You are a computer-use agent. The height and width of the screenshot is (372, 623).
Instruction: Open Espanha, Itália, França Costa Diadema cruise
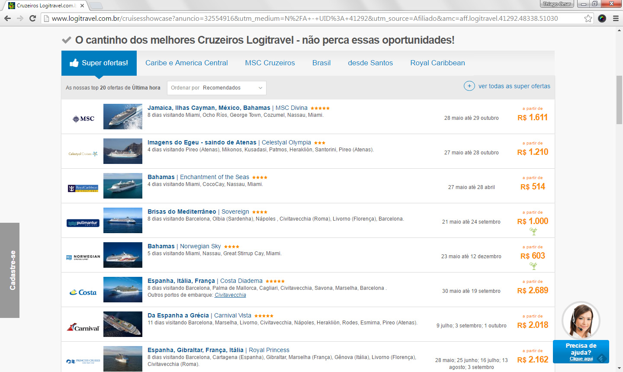[x=205, y=281]
